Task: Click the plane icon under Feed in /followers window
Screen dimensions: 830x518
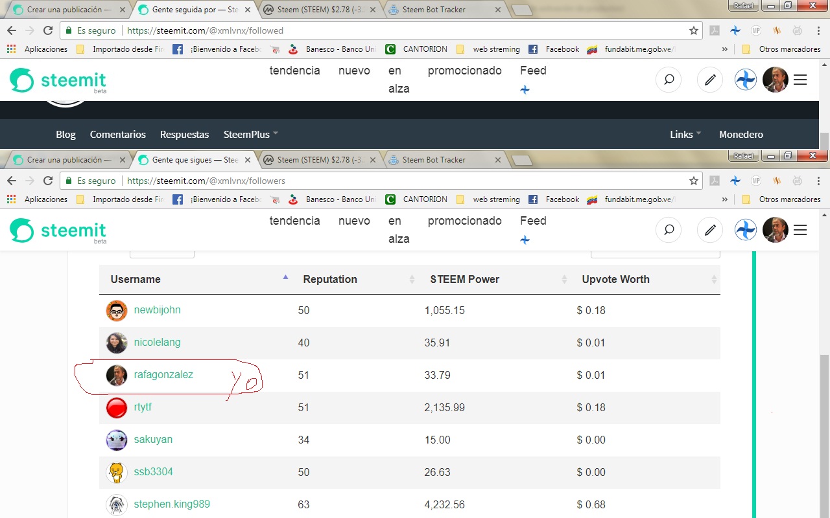Action: click(x=525, y=240)
